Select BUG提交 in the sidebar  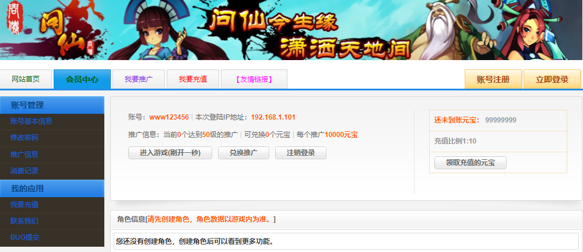click(26, 237)
